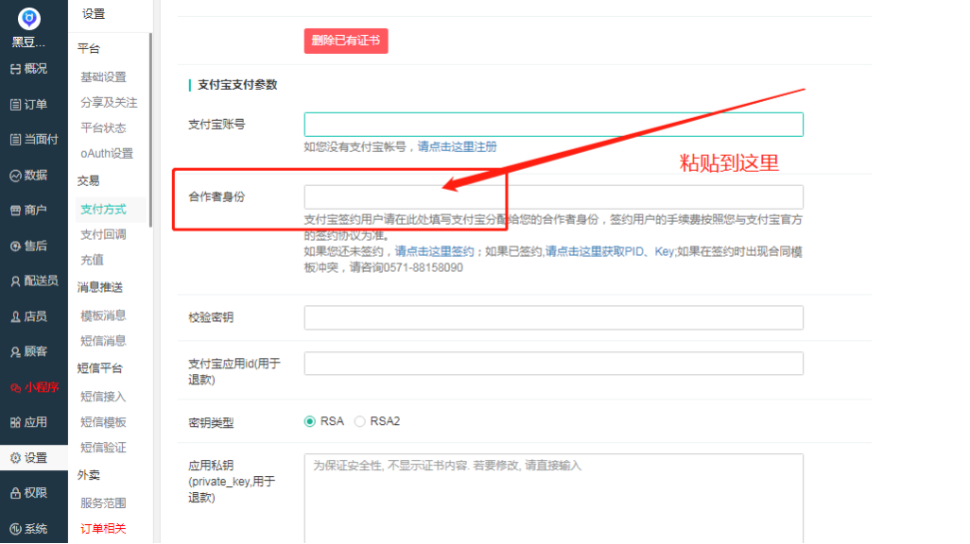Open 订单相关 settings page
This screenshot has height=544, width=970.
click(103, 529)
